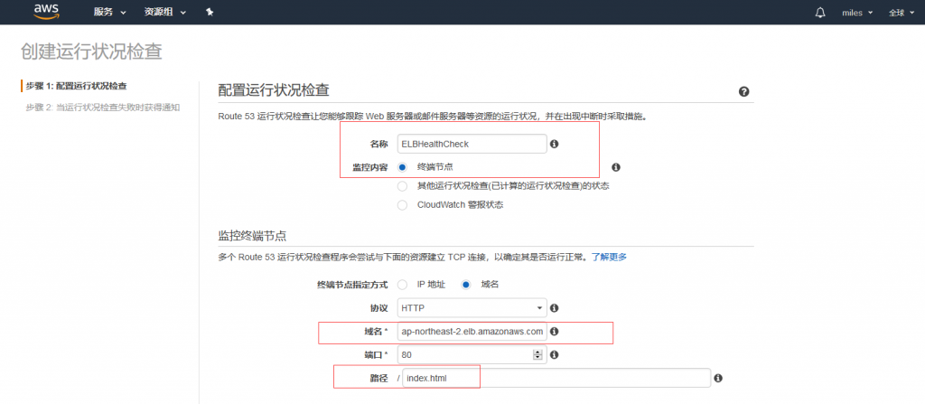Click the 终端节点指定方式 label
The width and height of the screenshot is (925, 404).
click(x=353, y=285)
